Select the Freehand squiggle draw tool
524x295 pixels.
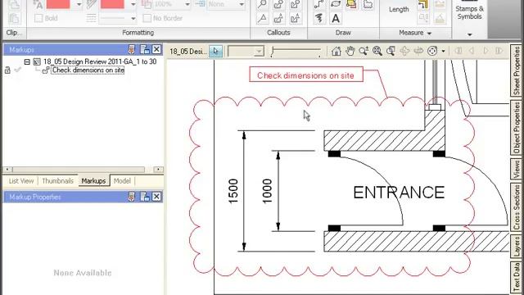click(319, 18)
